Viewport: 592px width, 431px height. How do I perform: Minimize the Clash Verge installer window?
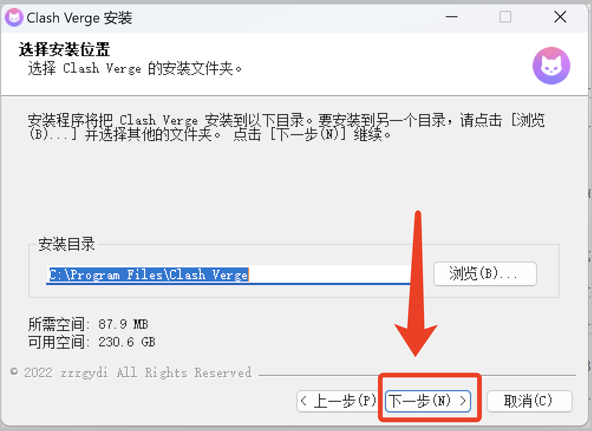tap(451, 17)
